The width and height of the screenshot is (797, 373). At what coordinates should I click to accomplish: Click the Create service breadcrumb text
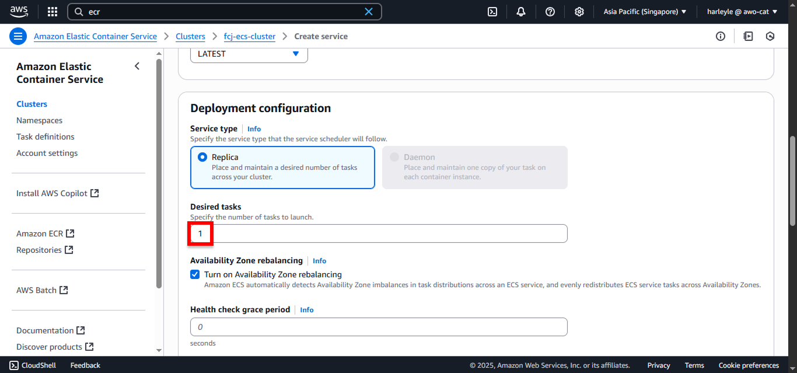[x=321, y=36]
